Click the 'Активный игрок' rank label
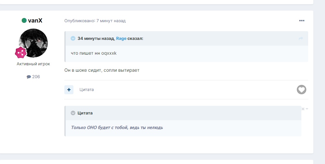Screen dimensions: 325x164 33,64
